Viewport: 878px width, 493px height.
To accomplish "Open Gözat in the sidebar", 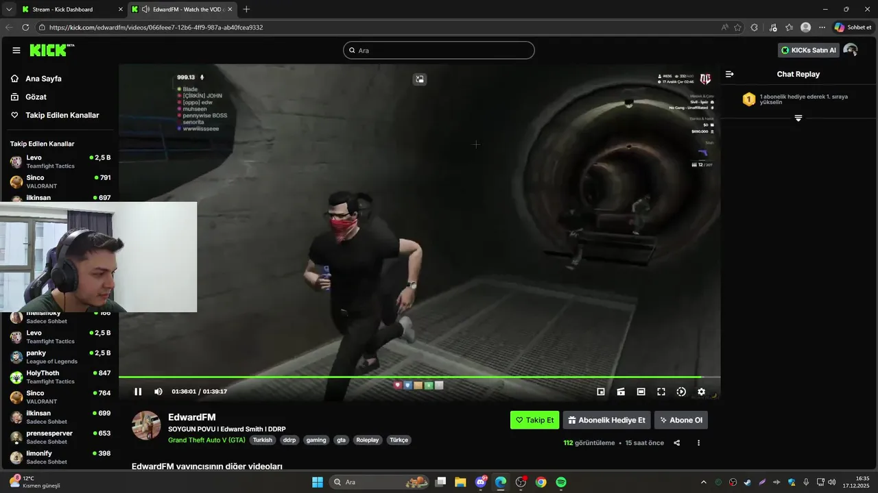I will coord(36,97).
